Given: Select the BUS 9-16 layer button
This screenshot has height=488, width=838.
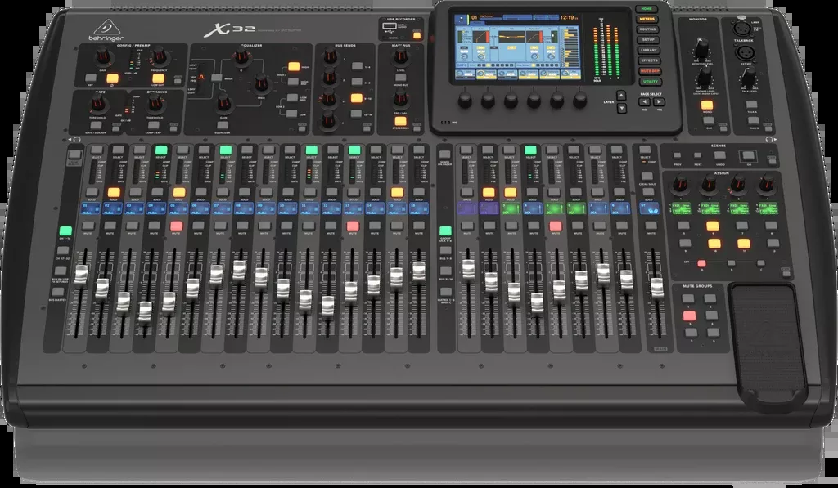Looking at the screenshot, I should coord(446,271).
